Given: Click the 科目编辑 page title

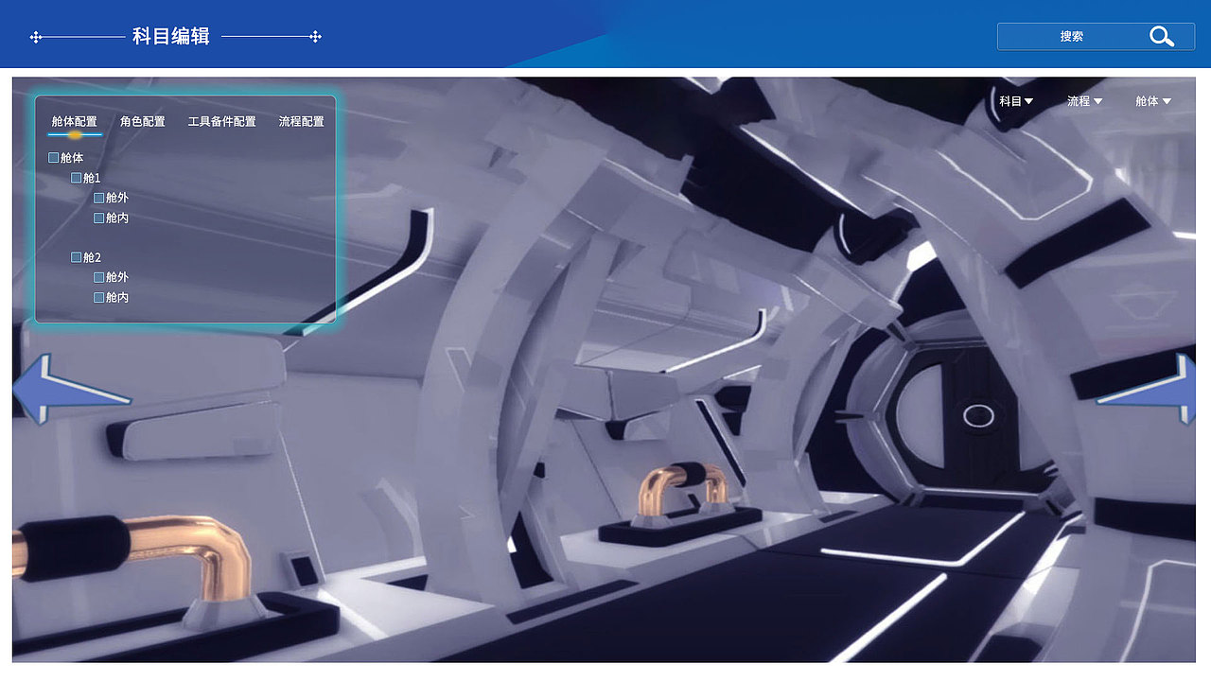Looking at the screenshot, I should coord(171,37).
